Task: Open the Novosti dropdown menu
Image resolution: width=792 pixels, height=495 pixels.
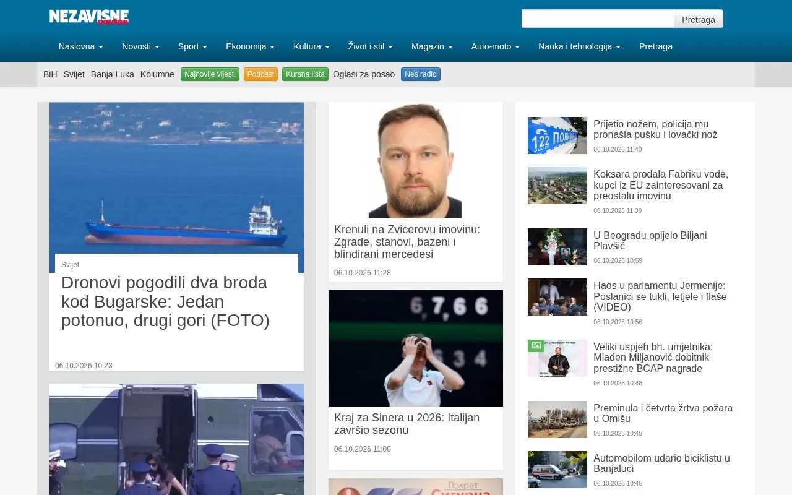Action: tap(140, 46)
